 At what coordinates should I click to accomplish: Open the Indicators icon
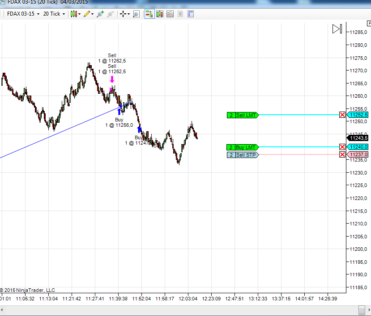pos(170,14)
